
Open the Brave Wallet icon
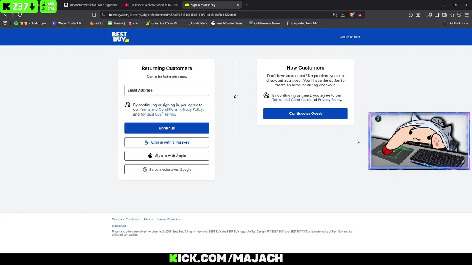coord(444,15)
